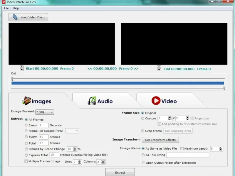The width and height of the screenshot is (235, 176).
Task: Adjust the Start time stepper arrows
Action: [22, 68]
